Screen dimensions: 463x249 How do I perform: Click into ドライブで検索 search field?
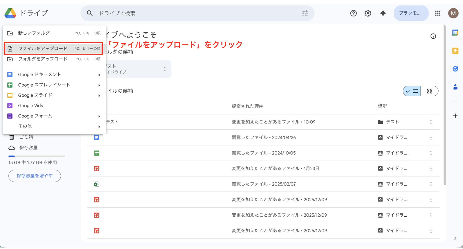tap(197, 13)
